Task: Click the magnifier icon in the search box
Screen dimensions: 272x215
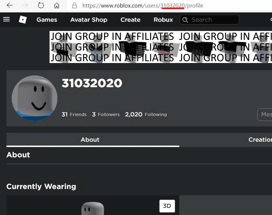Action: [185, 20]
